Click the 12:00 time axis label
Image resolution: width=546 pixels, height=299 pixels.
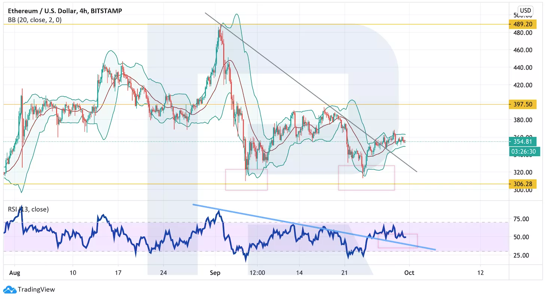[x=257, y=273]
